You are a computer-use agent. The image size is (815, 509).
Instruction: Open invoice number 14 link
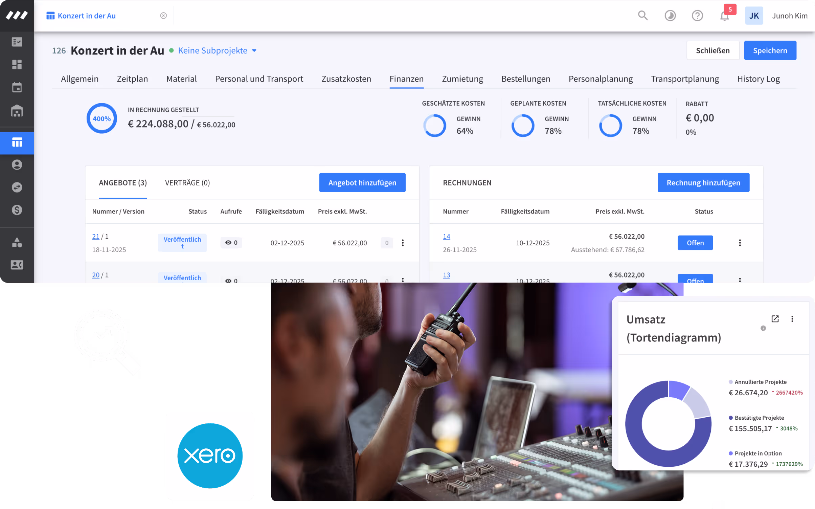pos(446,237)
